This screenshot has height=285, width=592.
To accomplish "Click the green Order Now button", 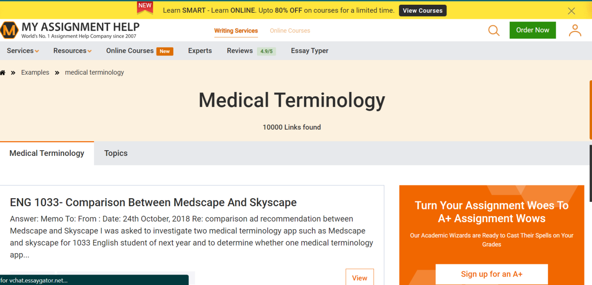I will coord(532,30).
